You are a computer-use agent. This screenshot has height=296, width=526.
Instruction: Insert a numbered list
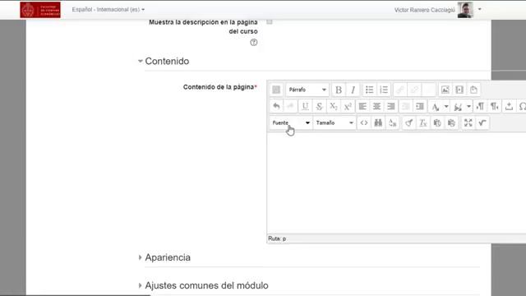coord(384,90)
